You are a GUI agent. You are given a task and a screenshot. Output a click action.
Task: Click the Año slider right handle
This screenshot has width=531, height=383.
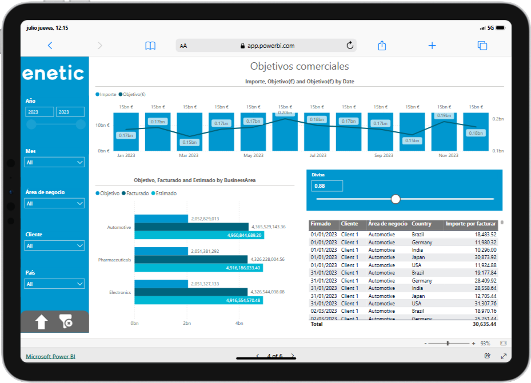80,124
